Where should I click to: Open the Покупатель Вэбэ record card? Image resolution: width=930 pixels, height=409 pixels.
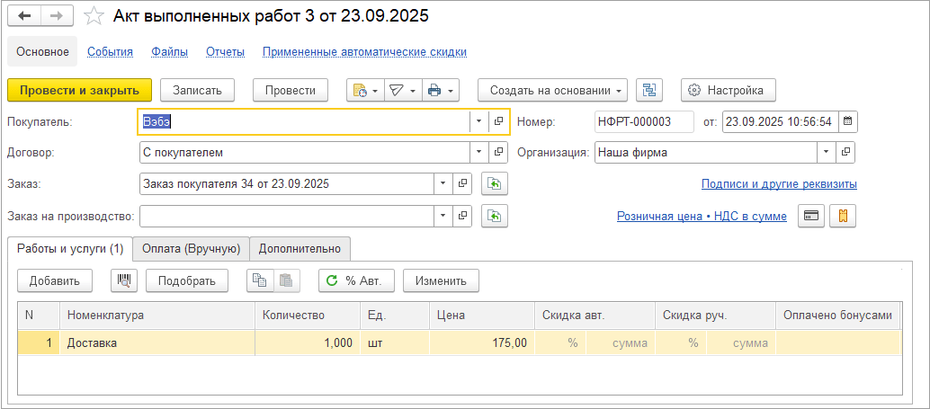click(499, 121)
